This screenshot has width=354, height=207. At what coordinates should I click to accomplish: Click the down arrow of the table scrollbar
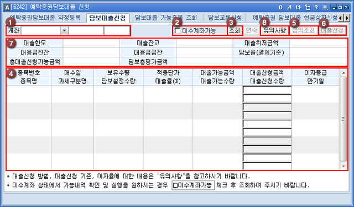[343, 167]
